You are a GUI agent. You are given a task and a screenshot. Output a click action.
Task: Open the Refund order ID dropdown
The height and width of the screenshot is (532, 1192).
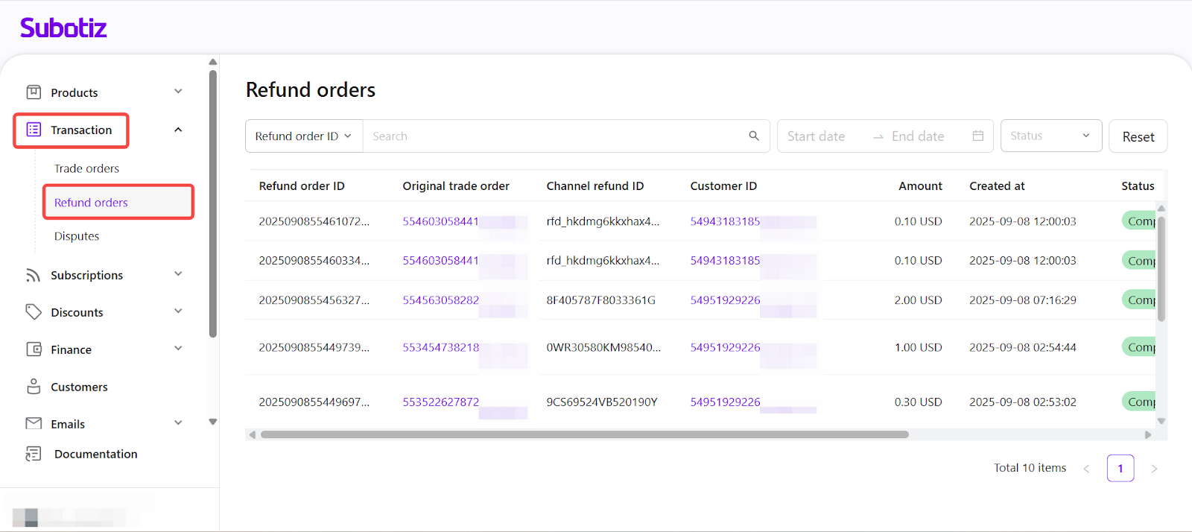coord(303,136)
